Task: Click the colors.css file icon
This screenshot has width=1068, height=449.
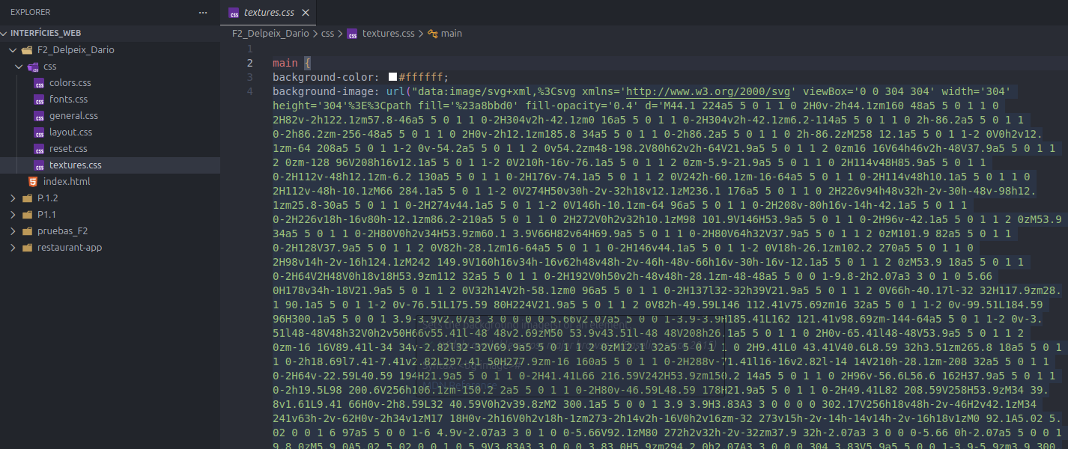Action: [x=39, y=83]
